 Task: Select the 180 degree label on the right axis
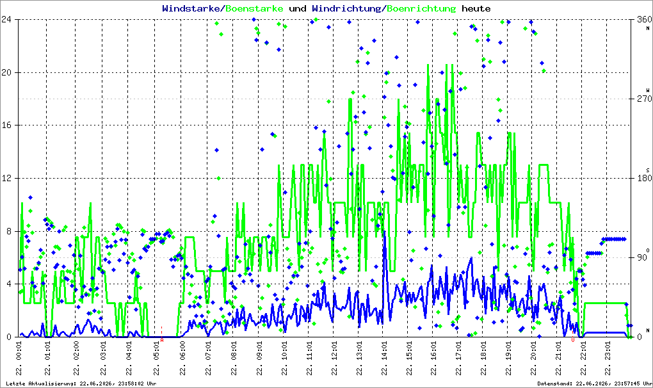(x=644, y=178)
